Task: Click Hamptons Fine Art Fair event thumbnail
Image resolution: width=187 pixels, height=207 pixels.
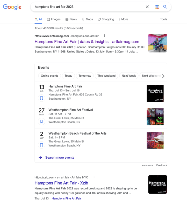Action: (155, 93)
